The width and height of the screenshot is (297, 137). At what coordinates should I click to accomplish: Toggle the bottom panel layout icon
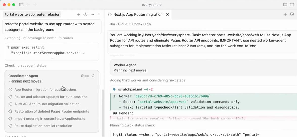(x=285, y=5)
